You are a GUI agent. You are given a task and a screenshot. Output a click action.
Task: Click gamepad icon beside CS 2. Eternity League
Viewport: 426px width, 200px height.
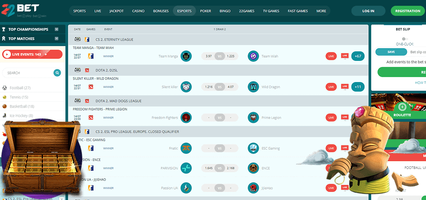coord(77,39)
